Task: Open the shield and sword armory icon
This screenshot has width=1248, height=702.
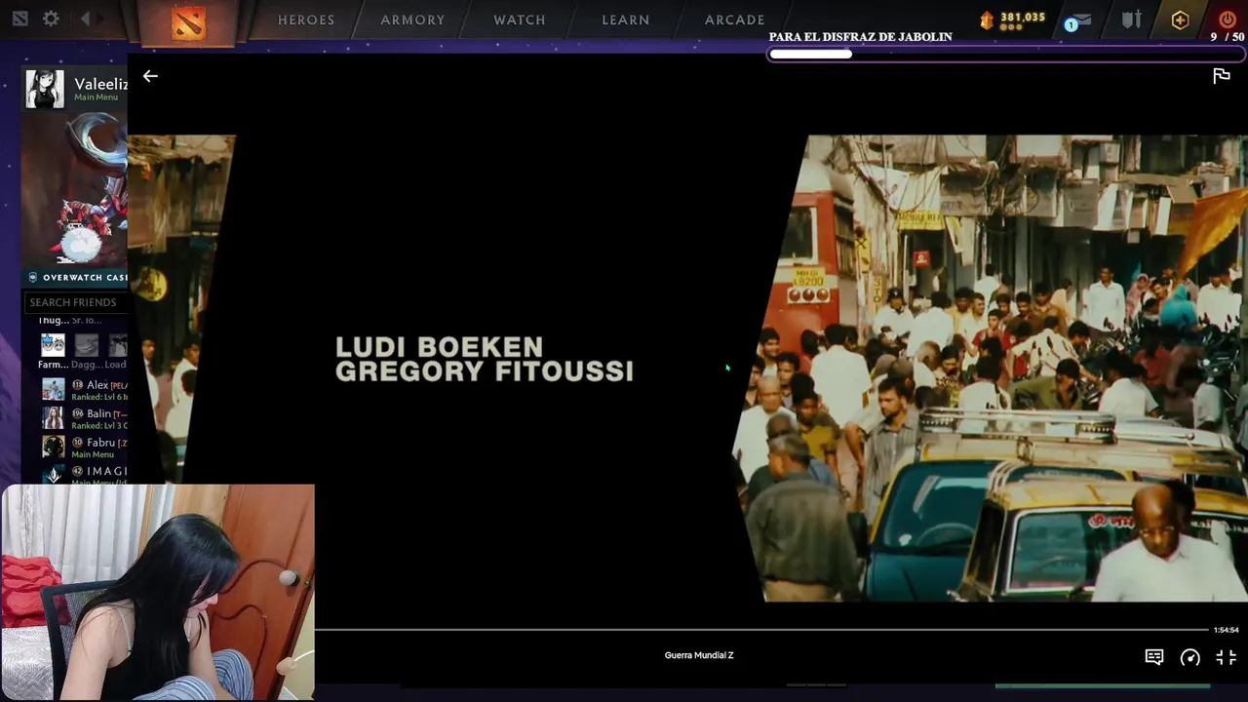Action: point(1131,19)
